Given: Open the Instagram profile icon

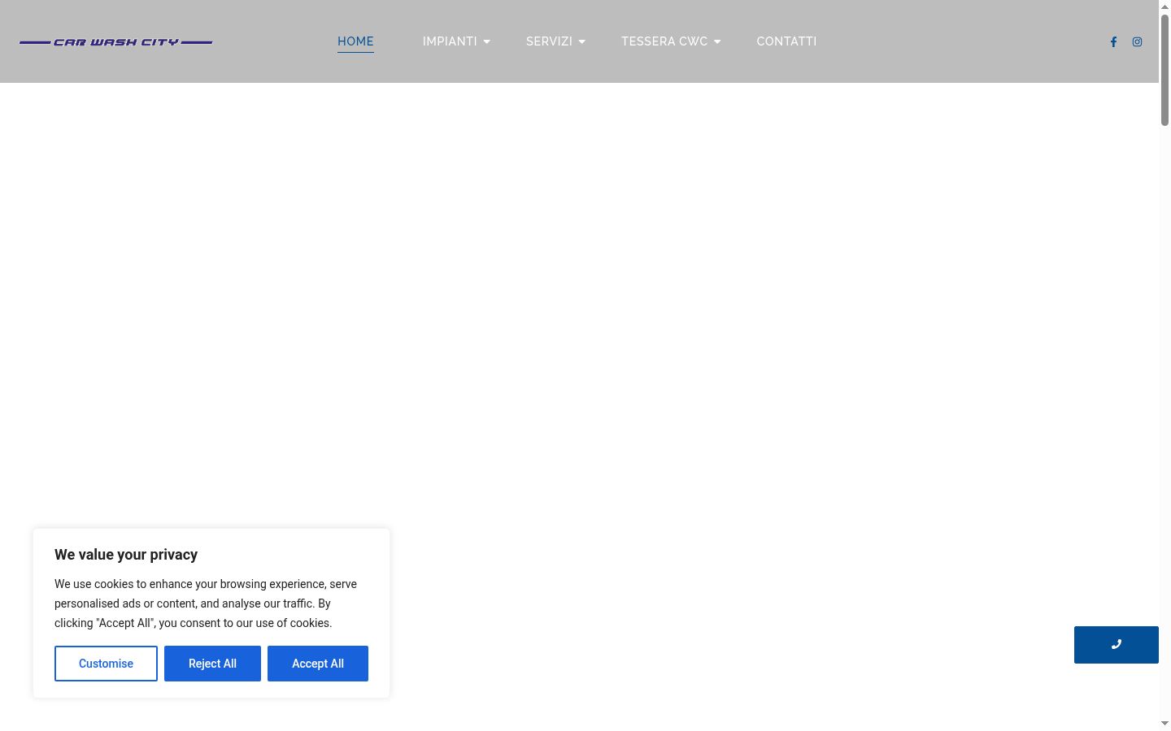Looking at the screenshot, I should click(x=1137, y=42).
